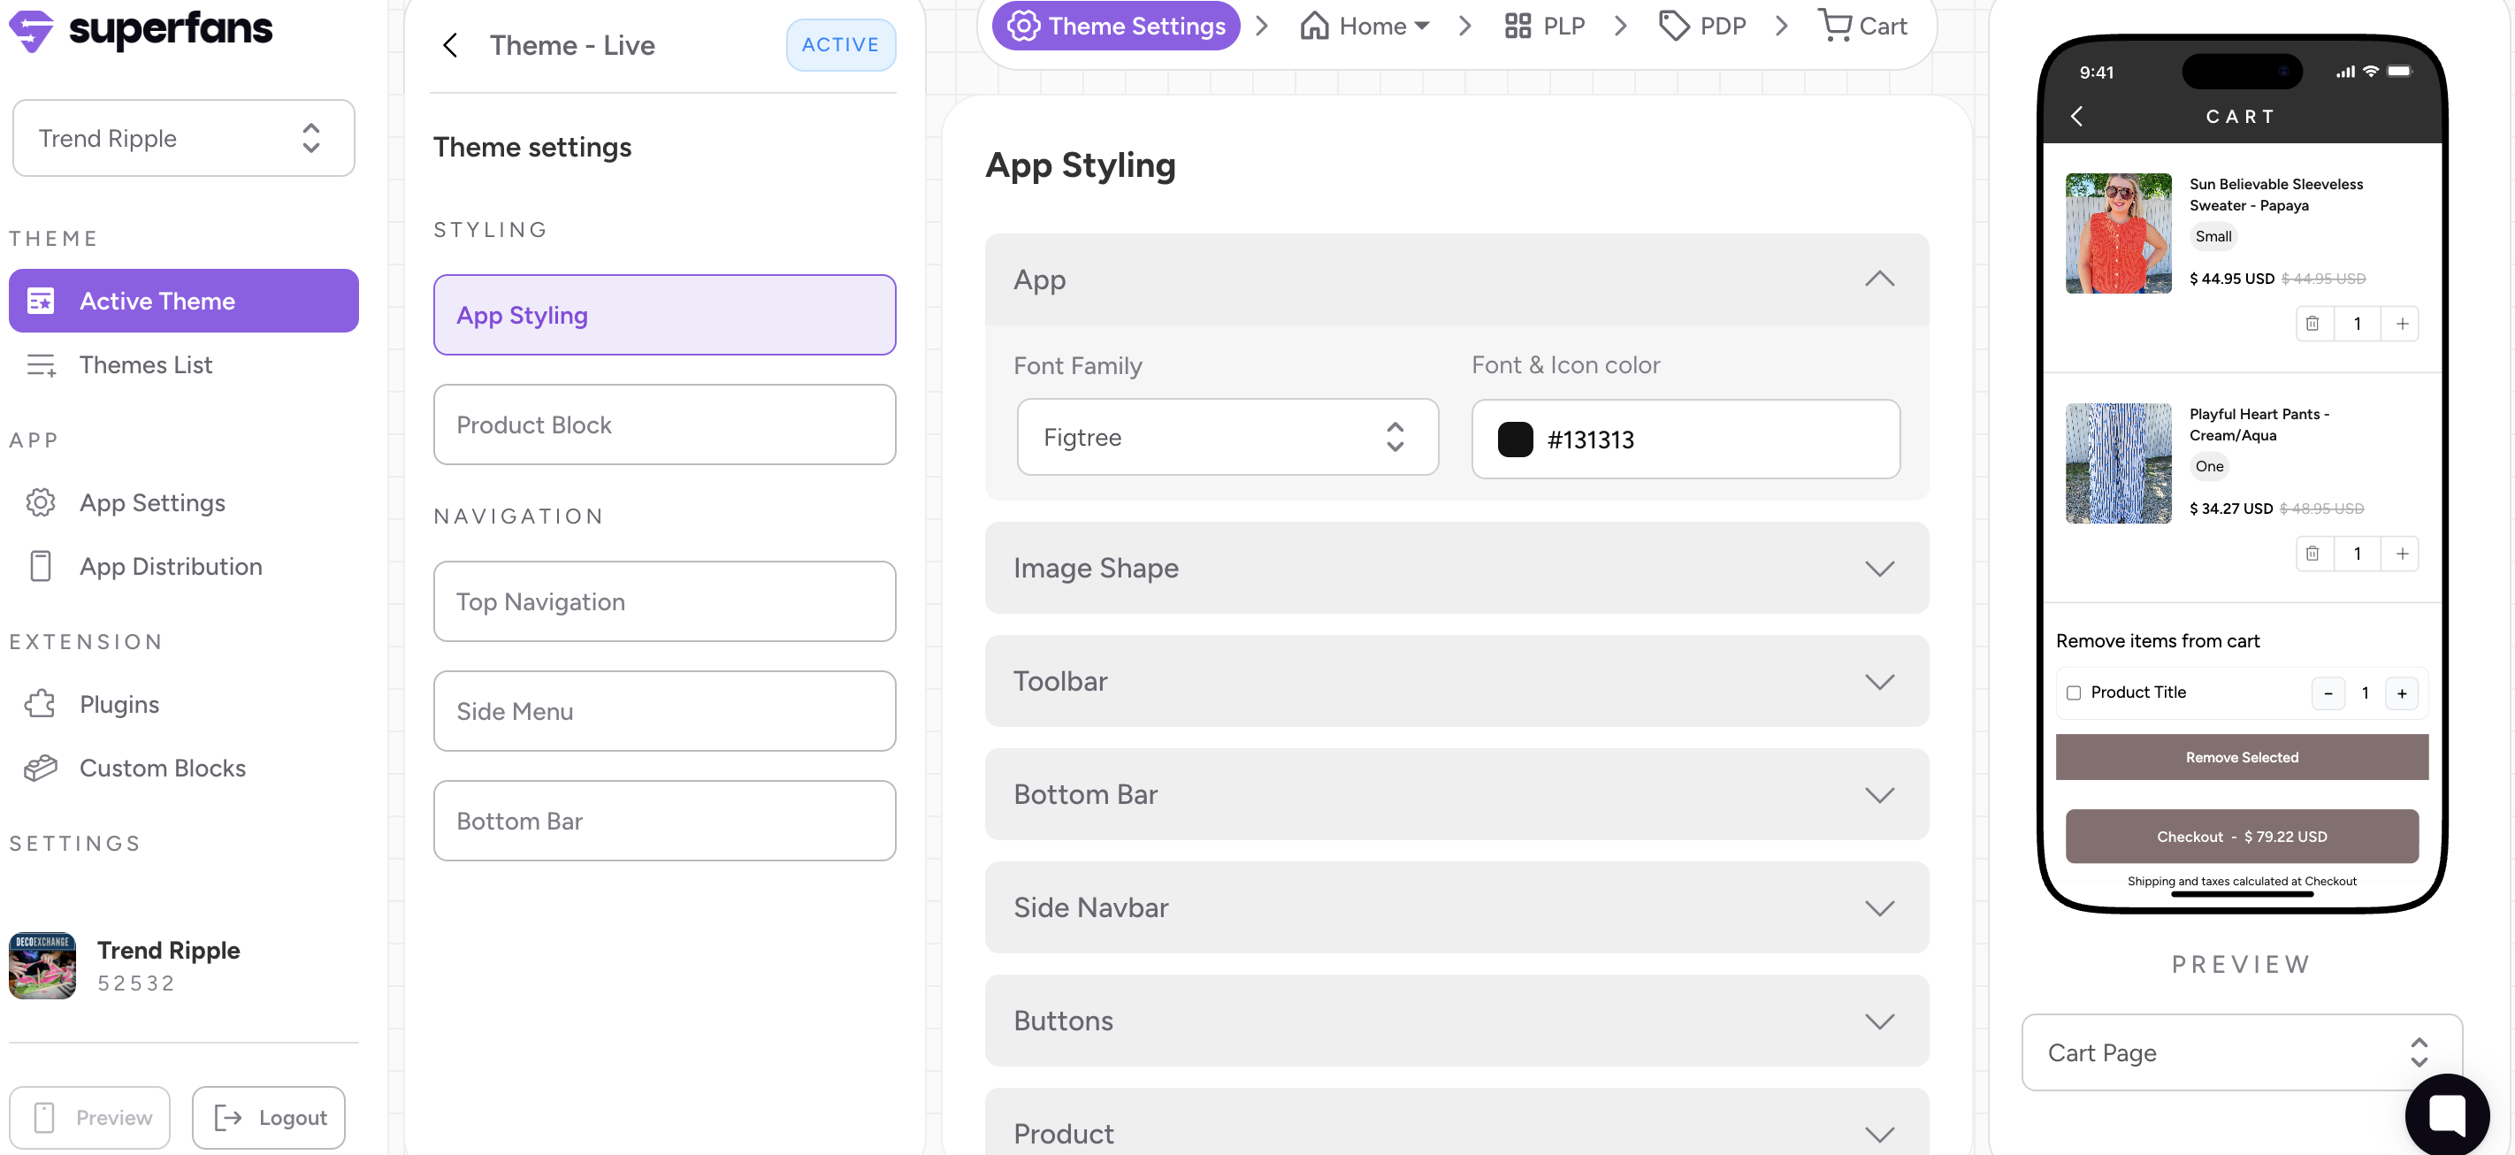Click the back arrow beside Theme - Live

(450, 45)
